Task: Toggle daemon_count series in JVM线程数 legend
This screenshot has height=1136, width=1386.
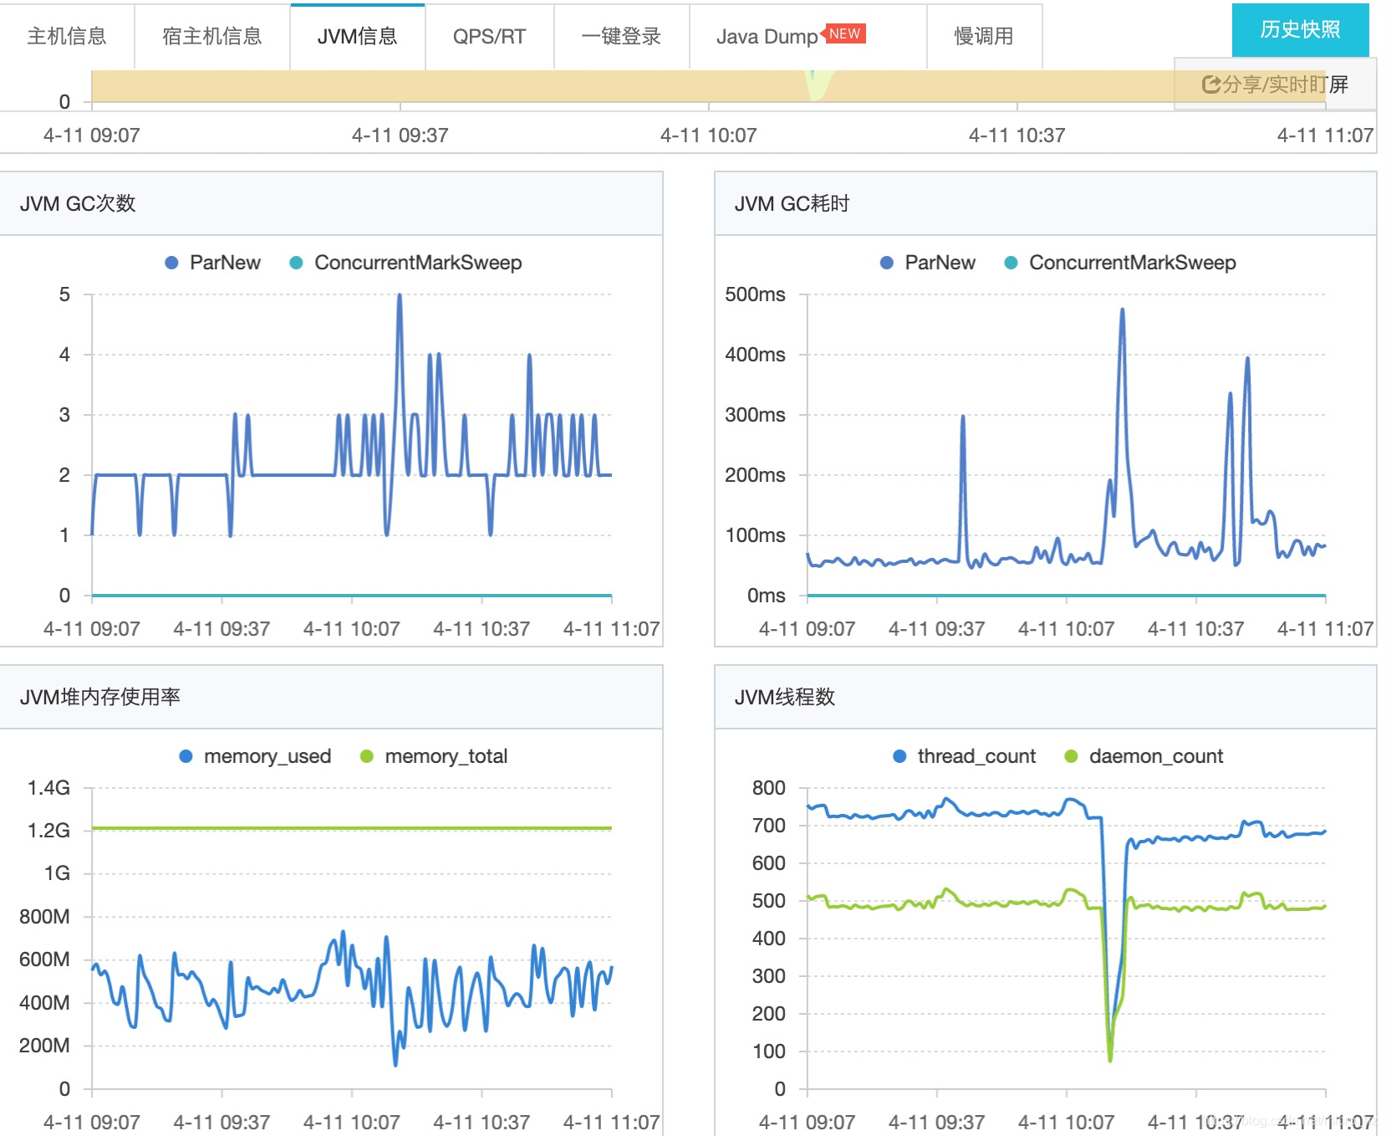Action: [x=1144, y=756]
